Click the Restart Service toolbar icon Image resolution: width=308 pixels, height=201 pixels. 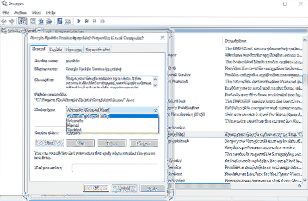coord(102,21)
